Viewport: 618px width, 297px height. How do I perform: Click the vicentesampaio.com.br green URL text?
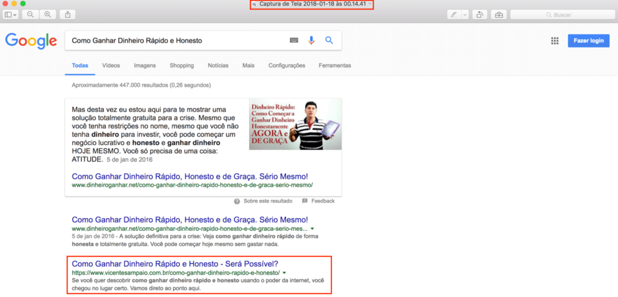click(176, 273)
